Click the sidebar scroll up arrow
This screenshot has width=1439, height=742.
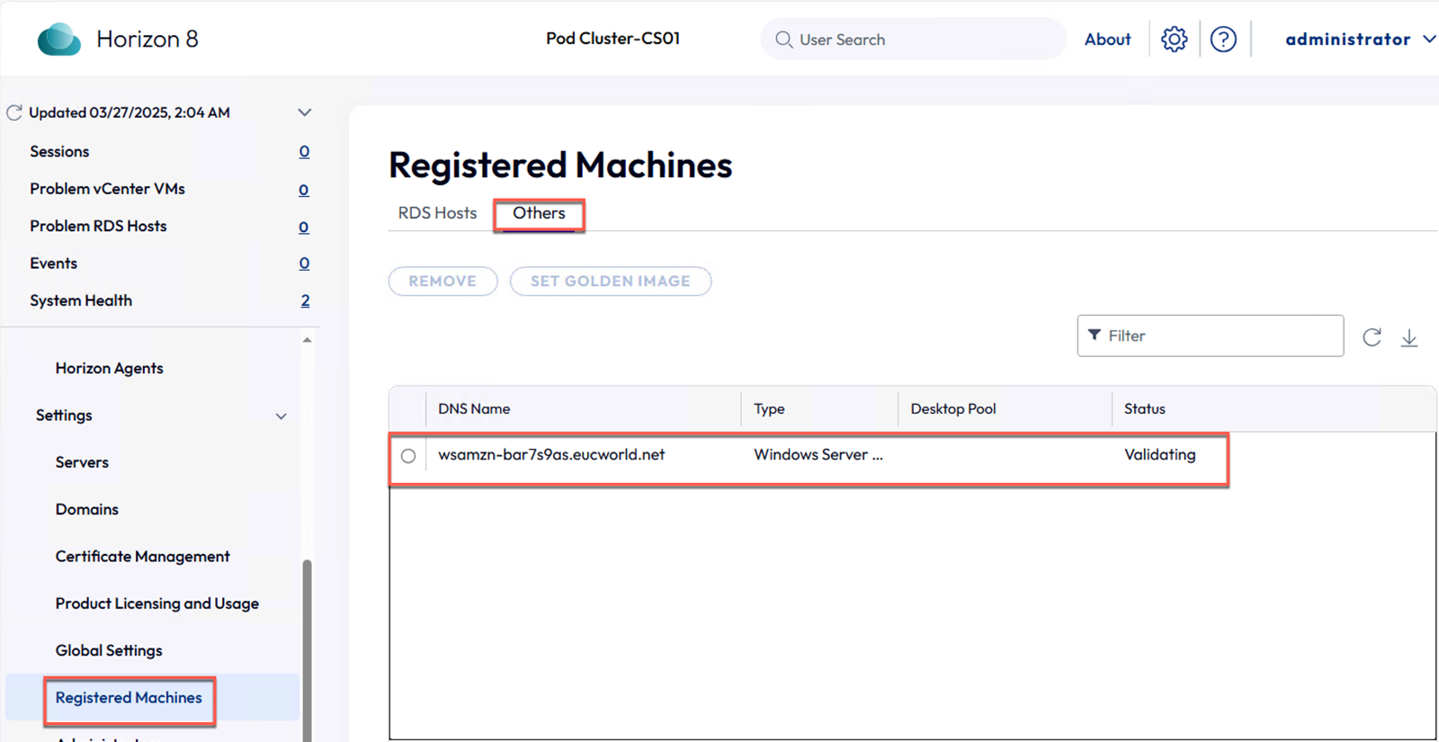(308, 340)
